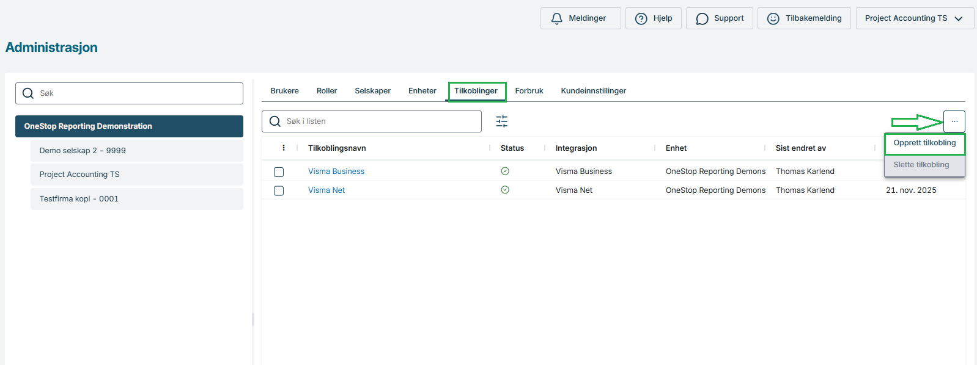The height and width of the screenshot is (365, 977).
Task: Open the Visma Net connection link
Action: tap(326, 190)
